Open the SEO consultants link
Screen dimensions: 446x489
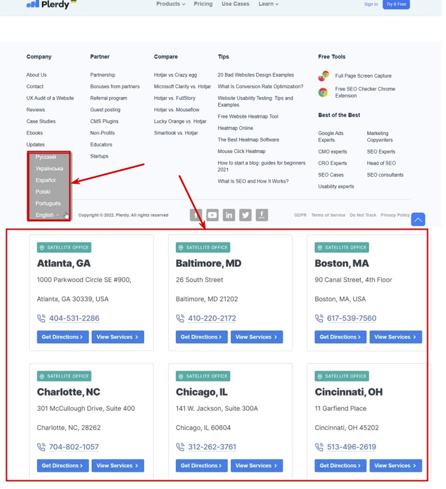click(x=385, y=175)
